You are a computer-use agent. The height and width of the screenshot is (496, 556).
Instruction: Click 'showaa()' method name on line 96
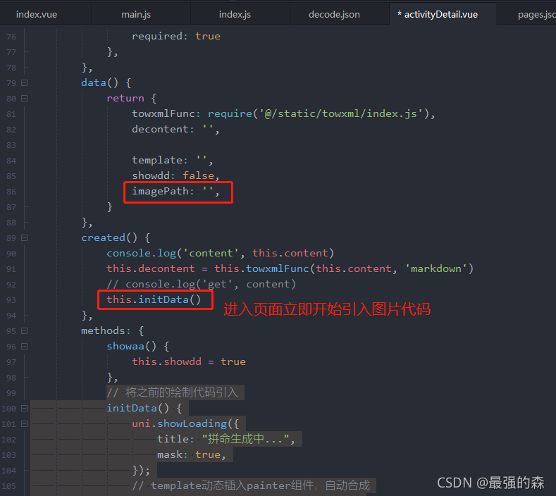[x=131, y=347]
